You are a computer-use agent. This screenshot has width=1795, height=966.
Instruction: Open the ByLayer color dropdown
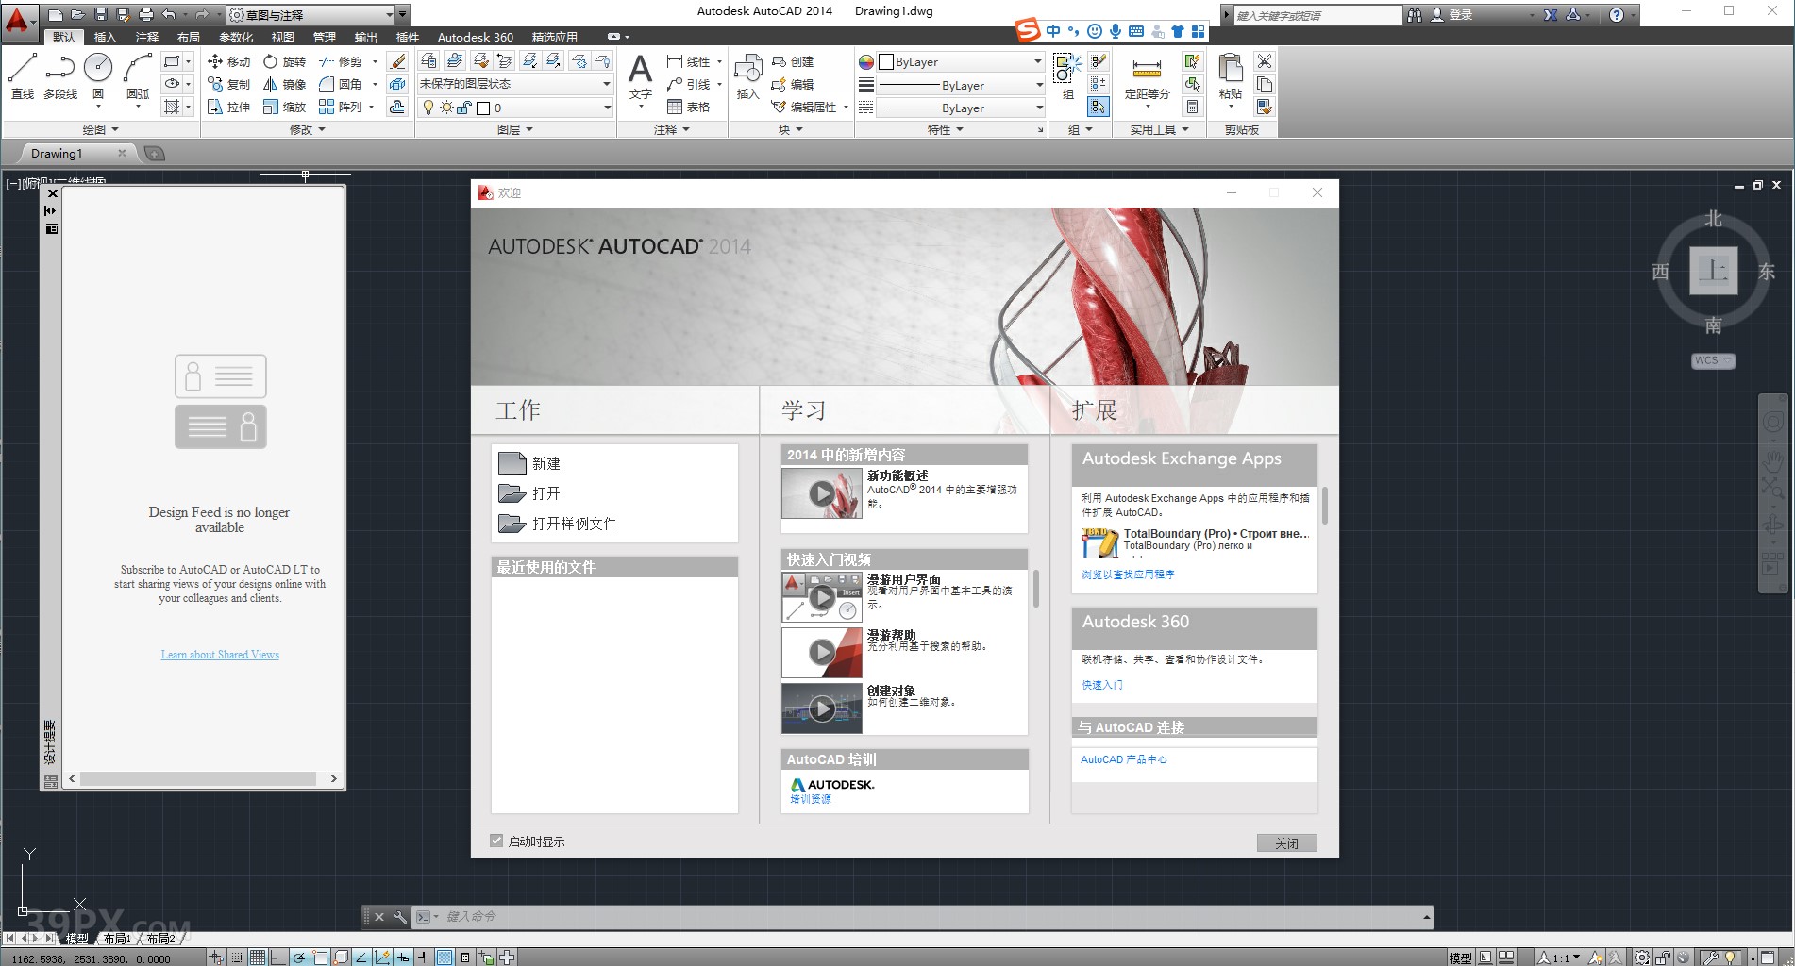[1037, 61]
